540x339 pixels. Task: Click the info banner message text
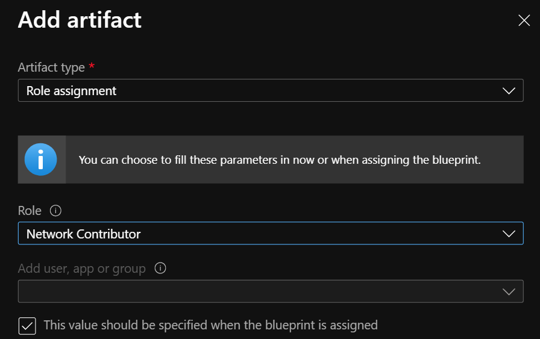click(280, 160)
